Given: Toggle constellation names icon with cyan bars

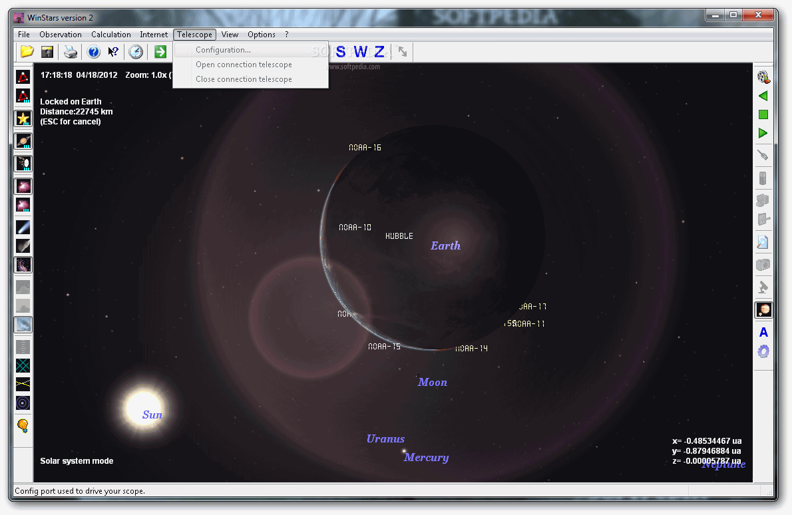Looking at the screenshot, I should (x=23, y=96).
